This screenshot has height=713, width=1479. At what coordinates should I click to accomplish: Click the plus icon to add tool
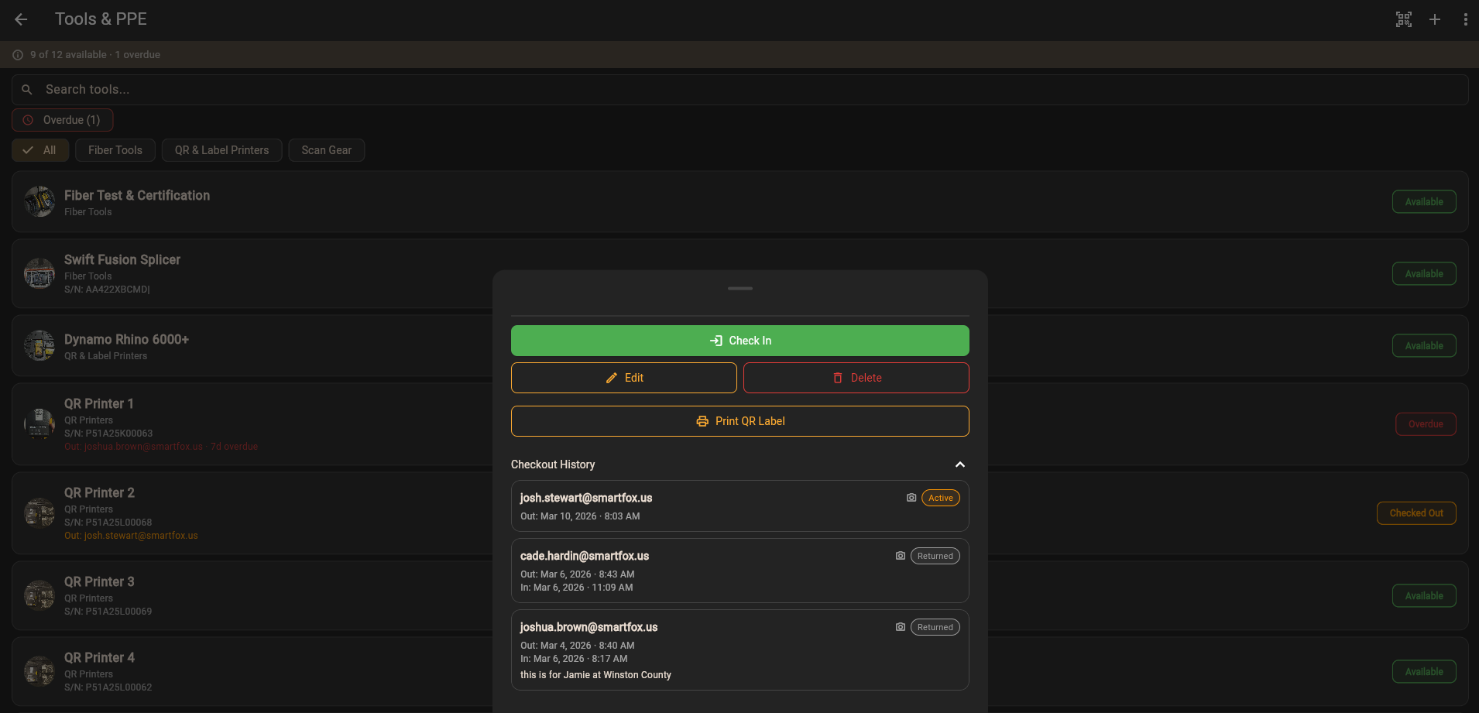pos(1434,19)
